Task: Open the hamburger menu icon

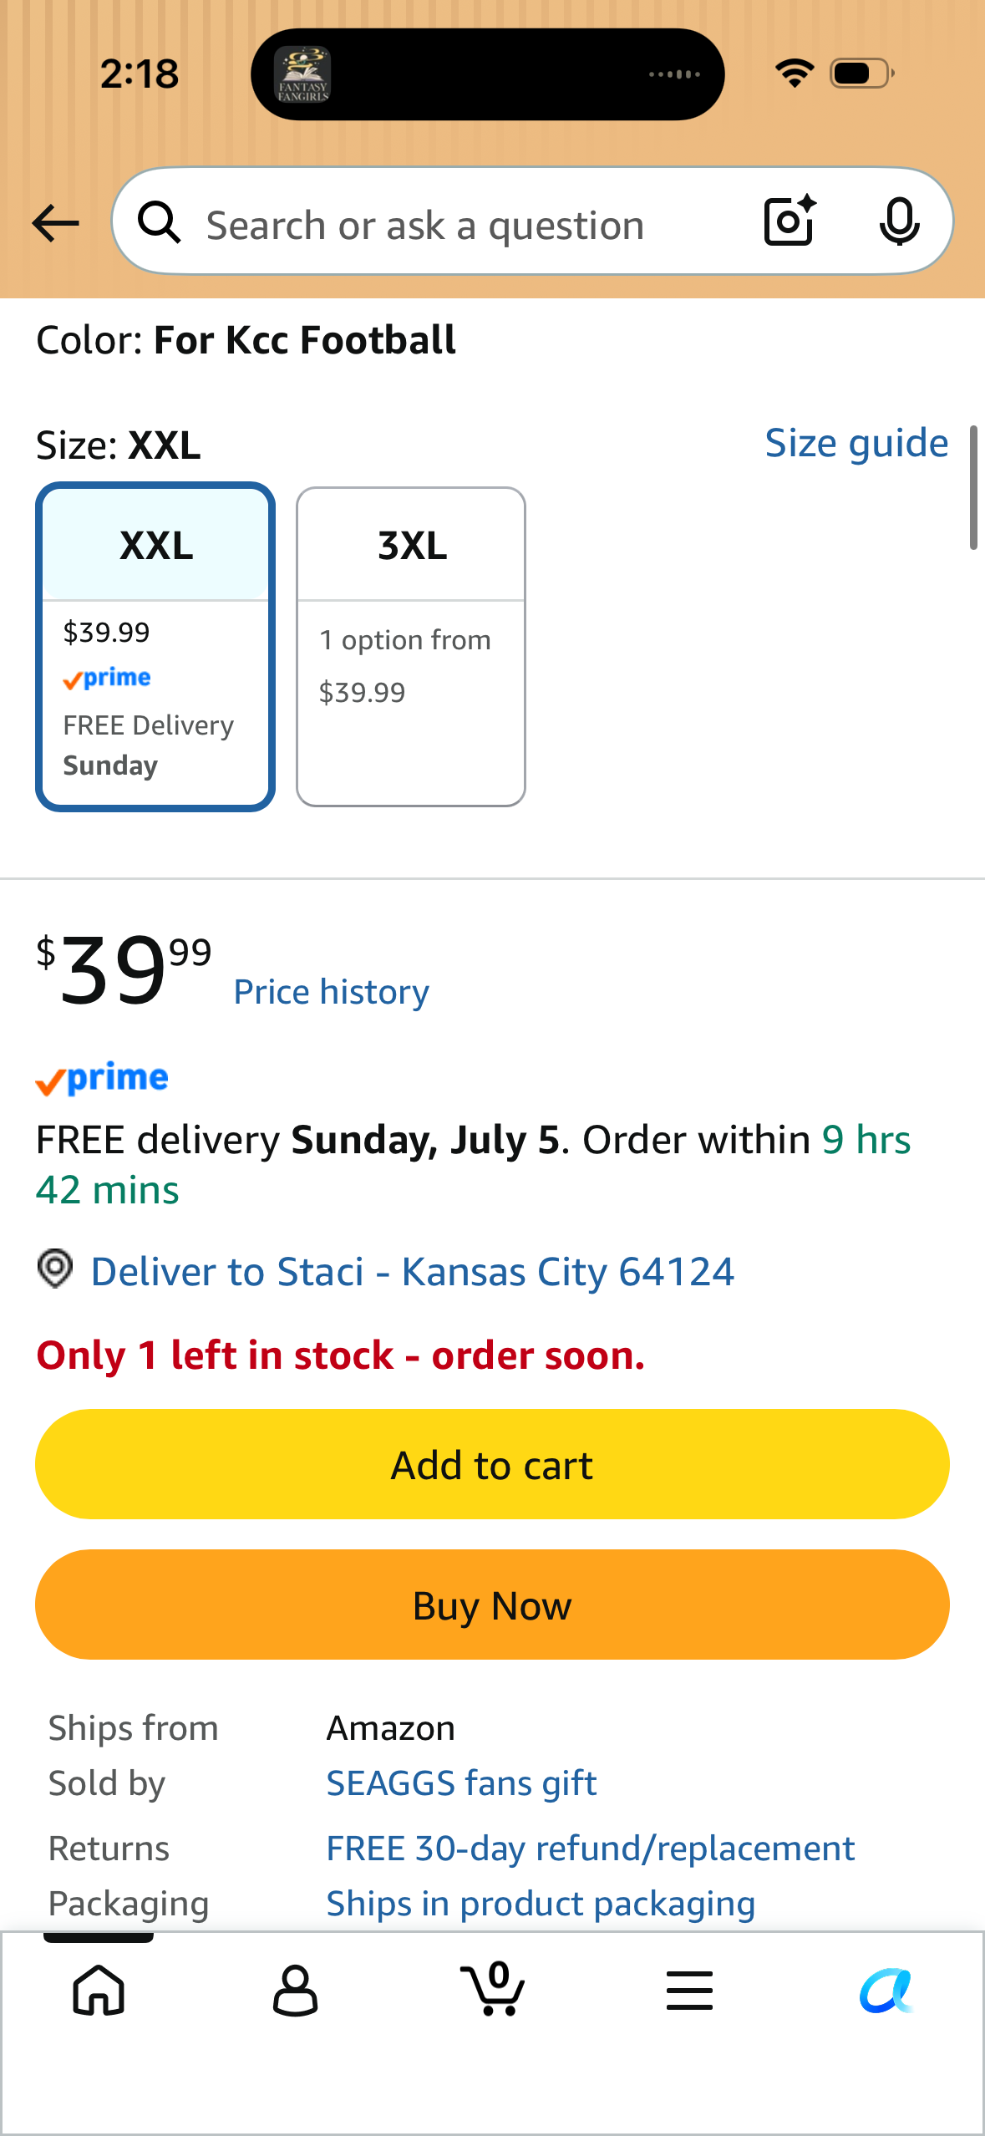Action: pos(689,1990)
